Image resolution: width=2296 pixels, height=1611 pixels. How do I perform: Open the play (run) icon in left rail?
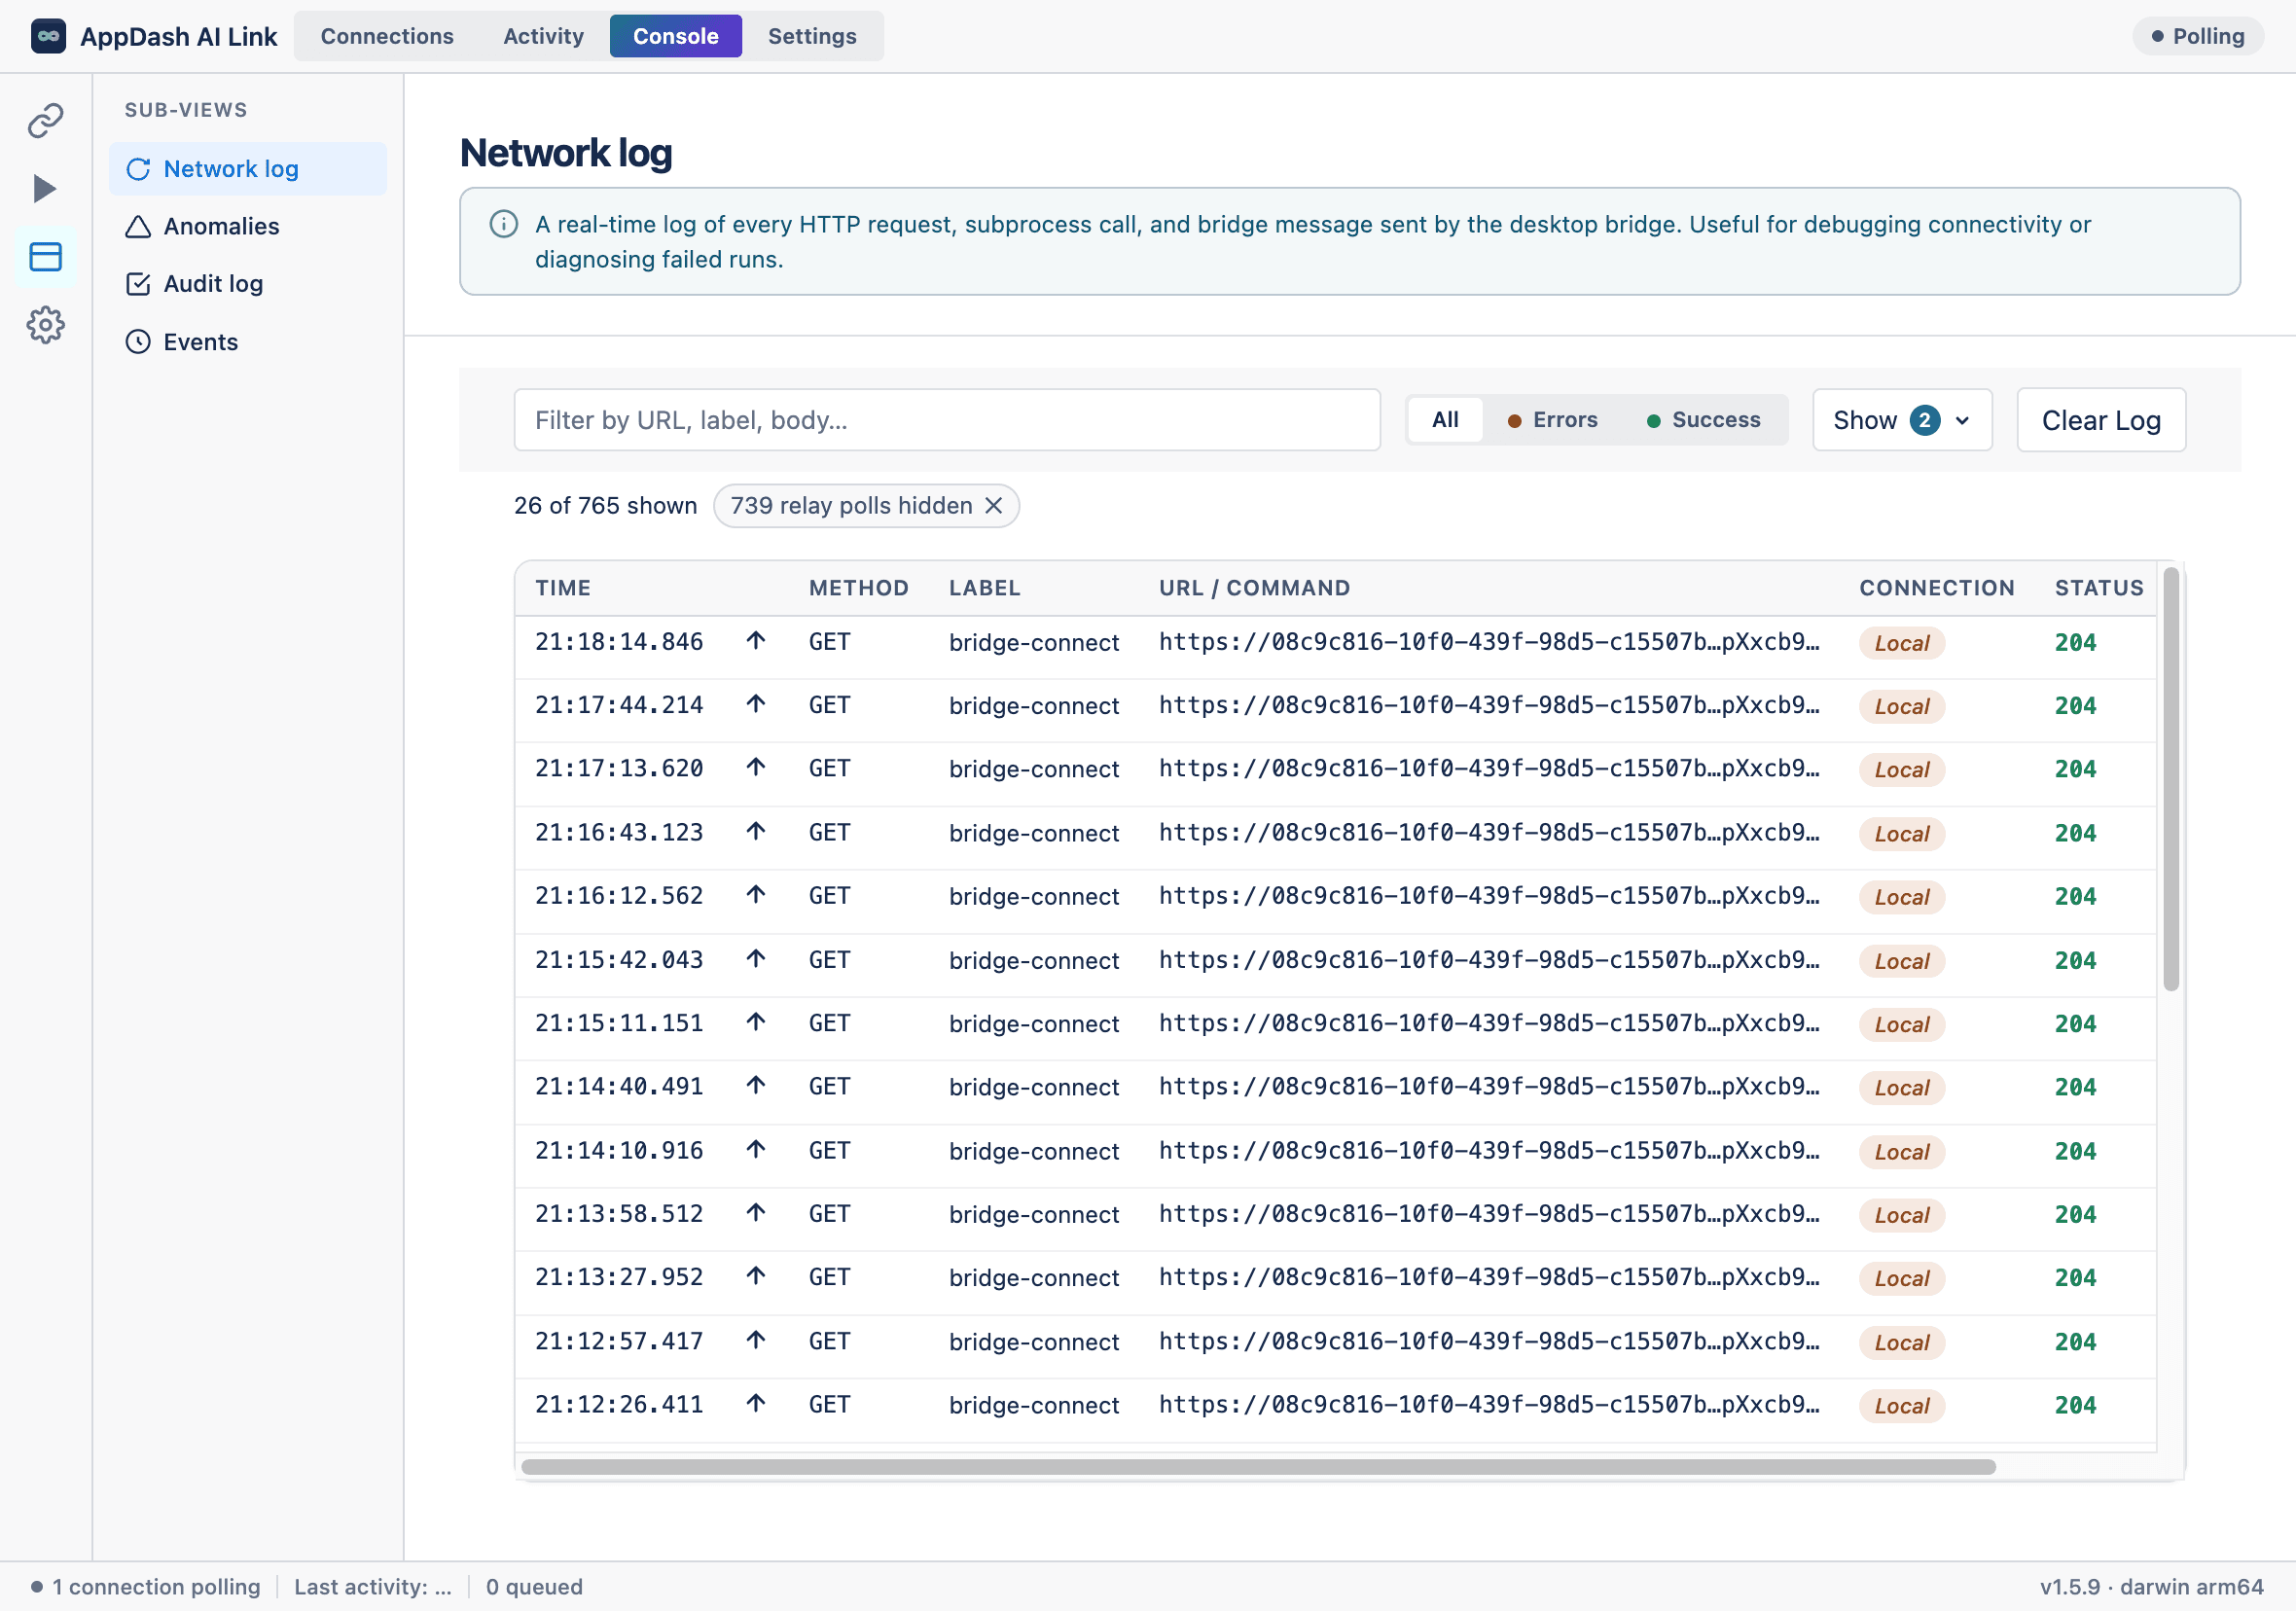tap(46, 189)
